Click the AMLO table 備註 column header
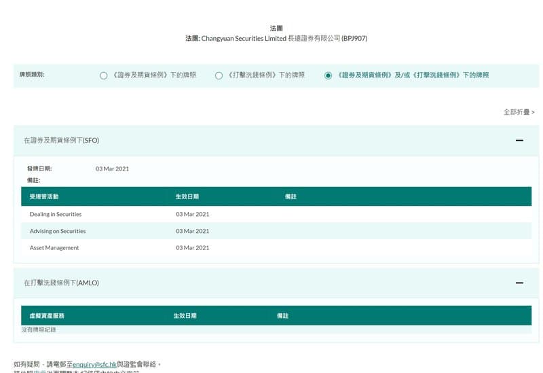The image size is (543, 373). 282,316
